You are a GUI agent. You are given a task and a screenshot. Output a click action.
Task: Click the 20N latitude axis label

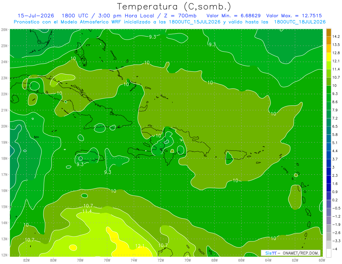pos(4,126)
